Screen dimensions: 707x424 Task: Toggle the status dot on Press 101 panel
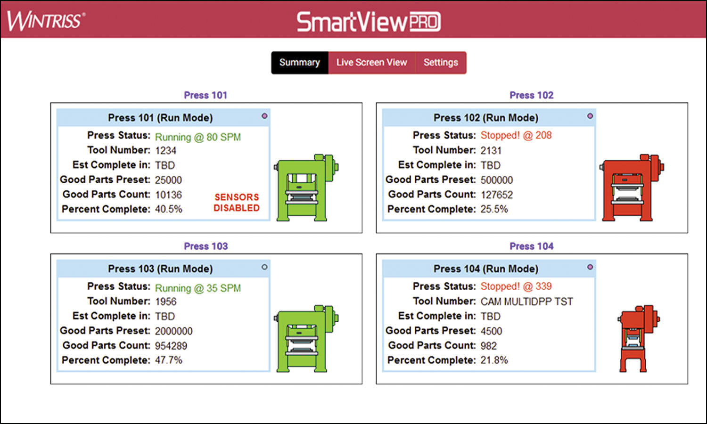(x=264, y=115)
